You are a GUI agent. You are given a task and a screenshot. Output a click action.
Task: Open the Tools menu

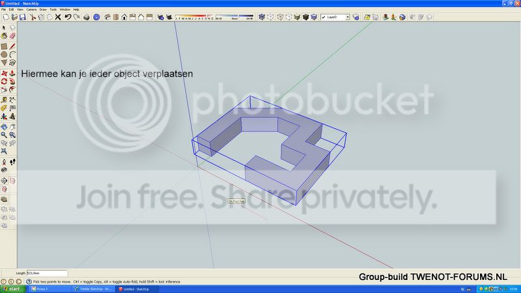tap(53, 10)
